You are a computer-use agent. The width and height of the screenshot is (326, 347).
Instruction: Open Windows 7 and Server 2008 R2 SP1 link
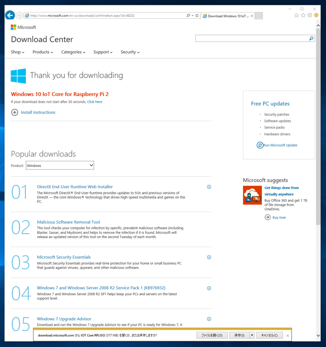pyautogui.click(x=101, y=288)
